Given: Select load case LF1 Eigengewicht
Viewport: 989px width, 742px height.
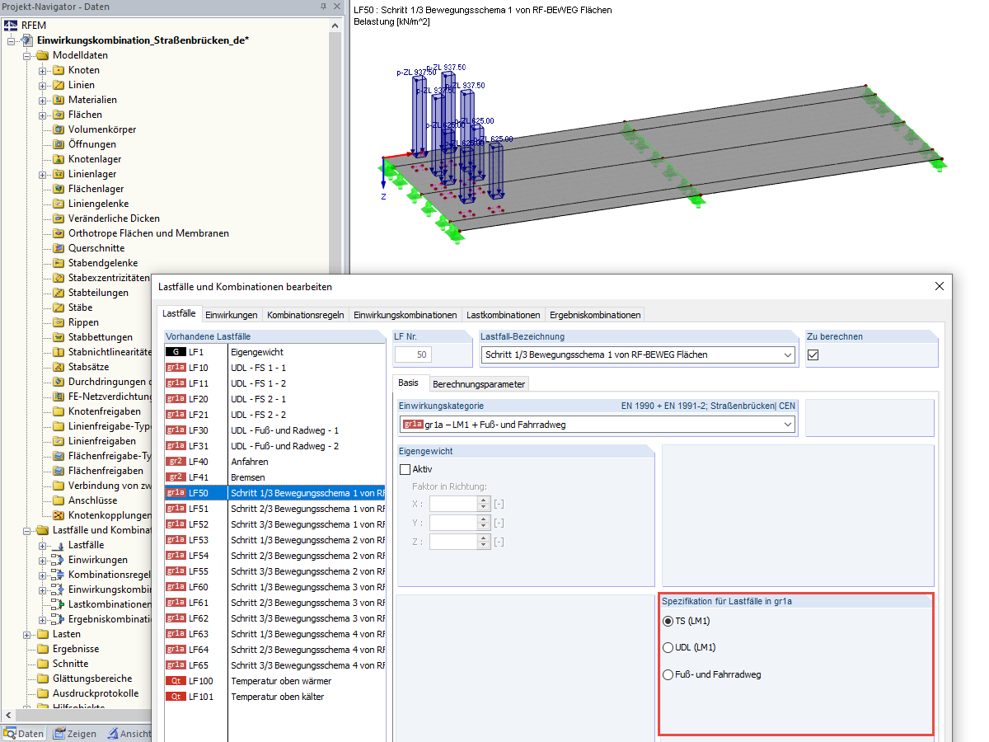Looking at the screenshot, I should pyautogui.click(x=274, y=352).
